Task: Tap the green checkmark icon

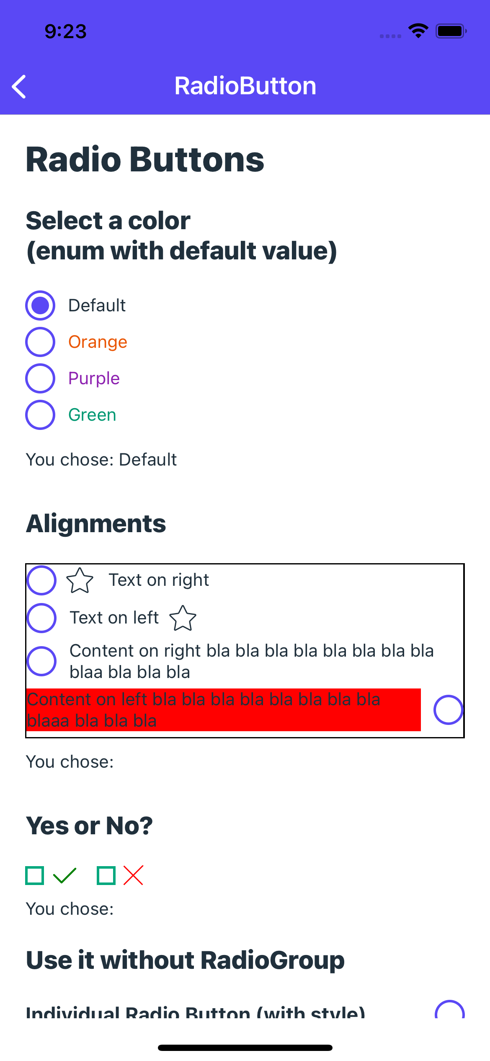Action: point(65,875)
